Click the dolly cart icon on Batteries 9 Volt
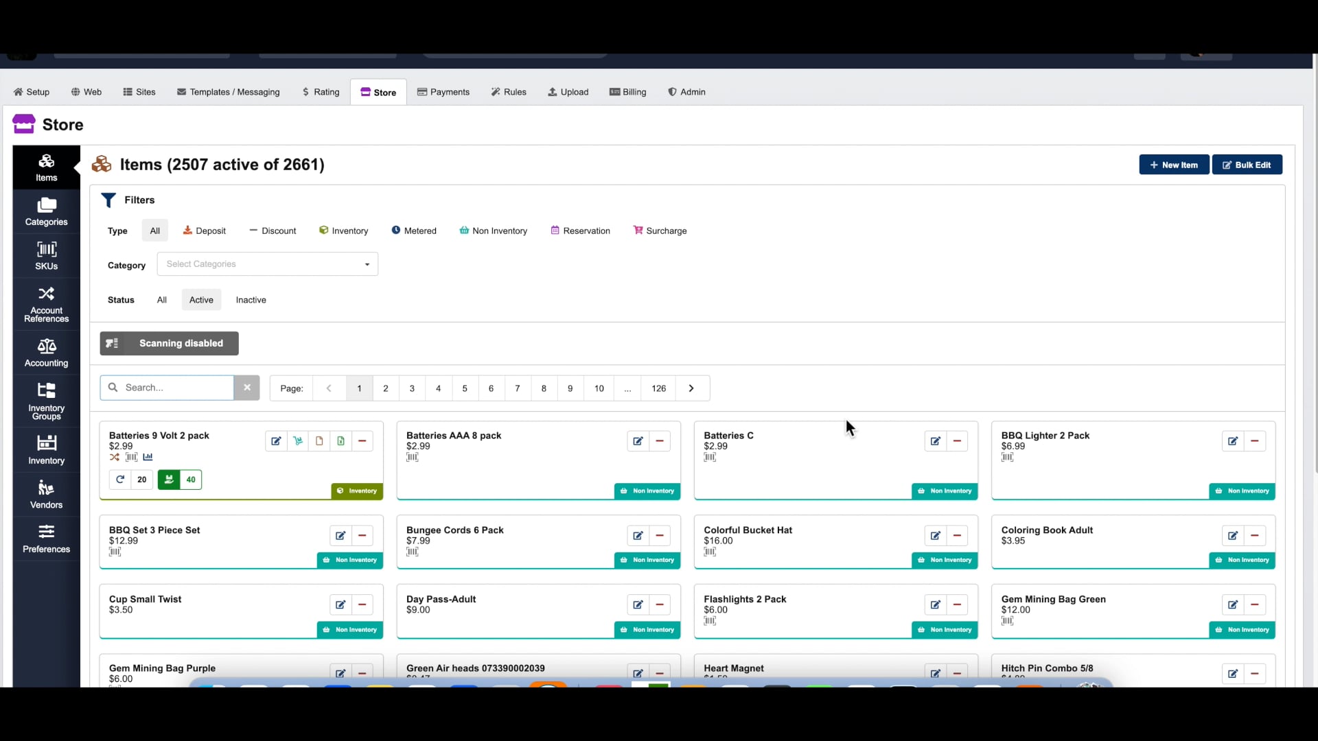 pos(298,441)
